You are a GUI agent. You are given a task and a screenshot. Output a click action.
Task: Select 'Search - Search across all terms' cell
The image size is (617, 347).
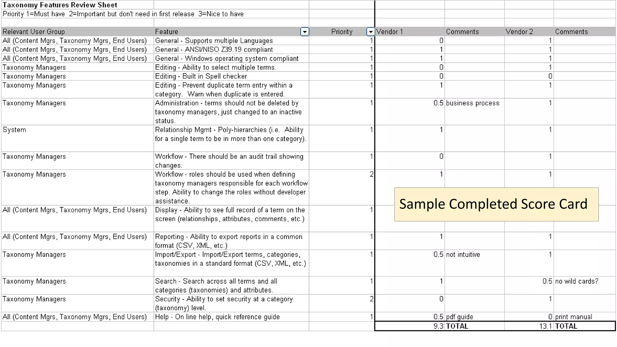(231, 286)
